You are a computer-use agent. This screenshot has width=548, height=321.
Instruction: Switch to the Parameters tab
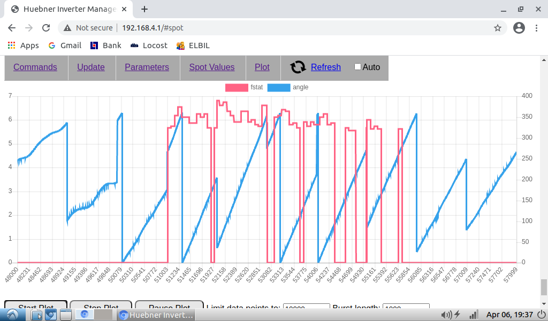tap(147, 67)
